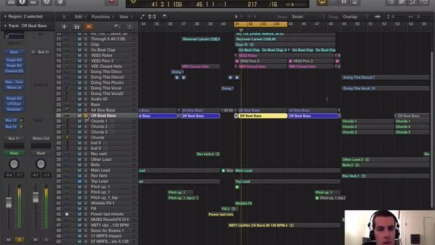
Task: Click the Bus 14 send slot
Action: 11,127
